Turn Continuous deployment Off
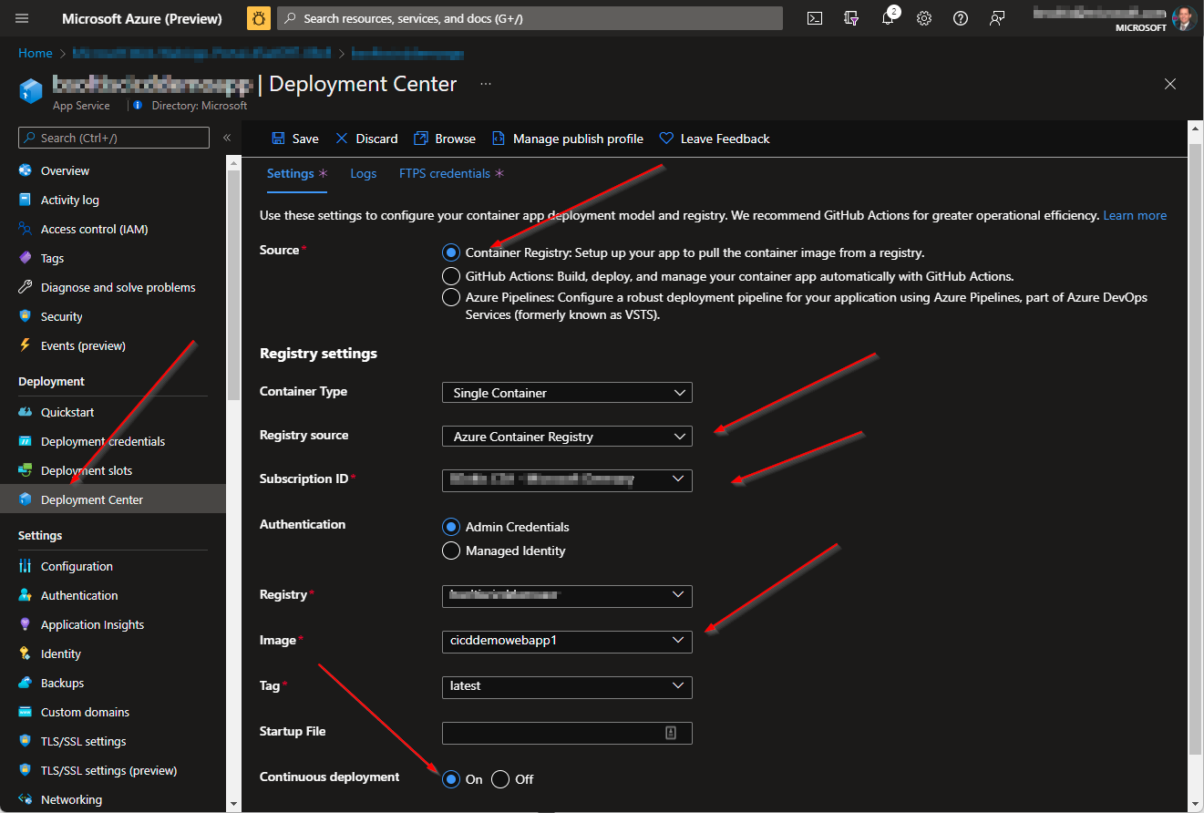The height and width of the screenshot is (813, 1204). pyautogui.click(x=500, y=779)
